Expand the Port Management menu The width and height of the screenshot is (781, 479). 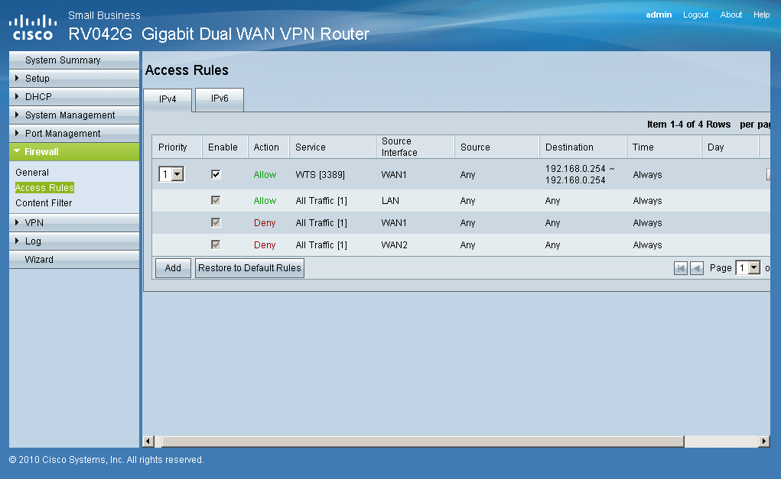pos(74,133)
